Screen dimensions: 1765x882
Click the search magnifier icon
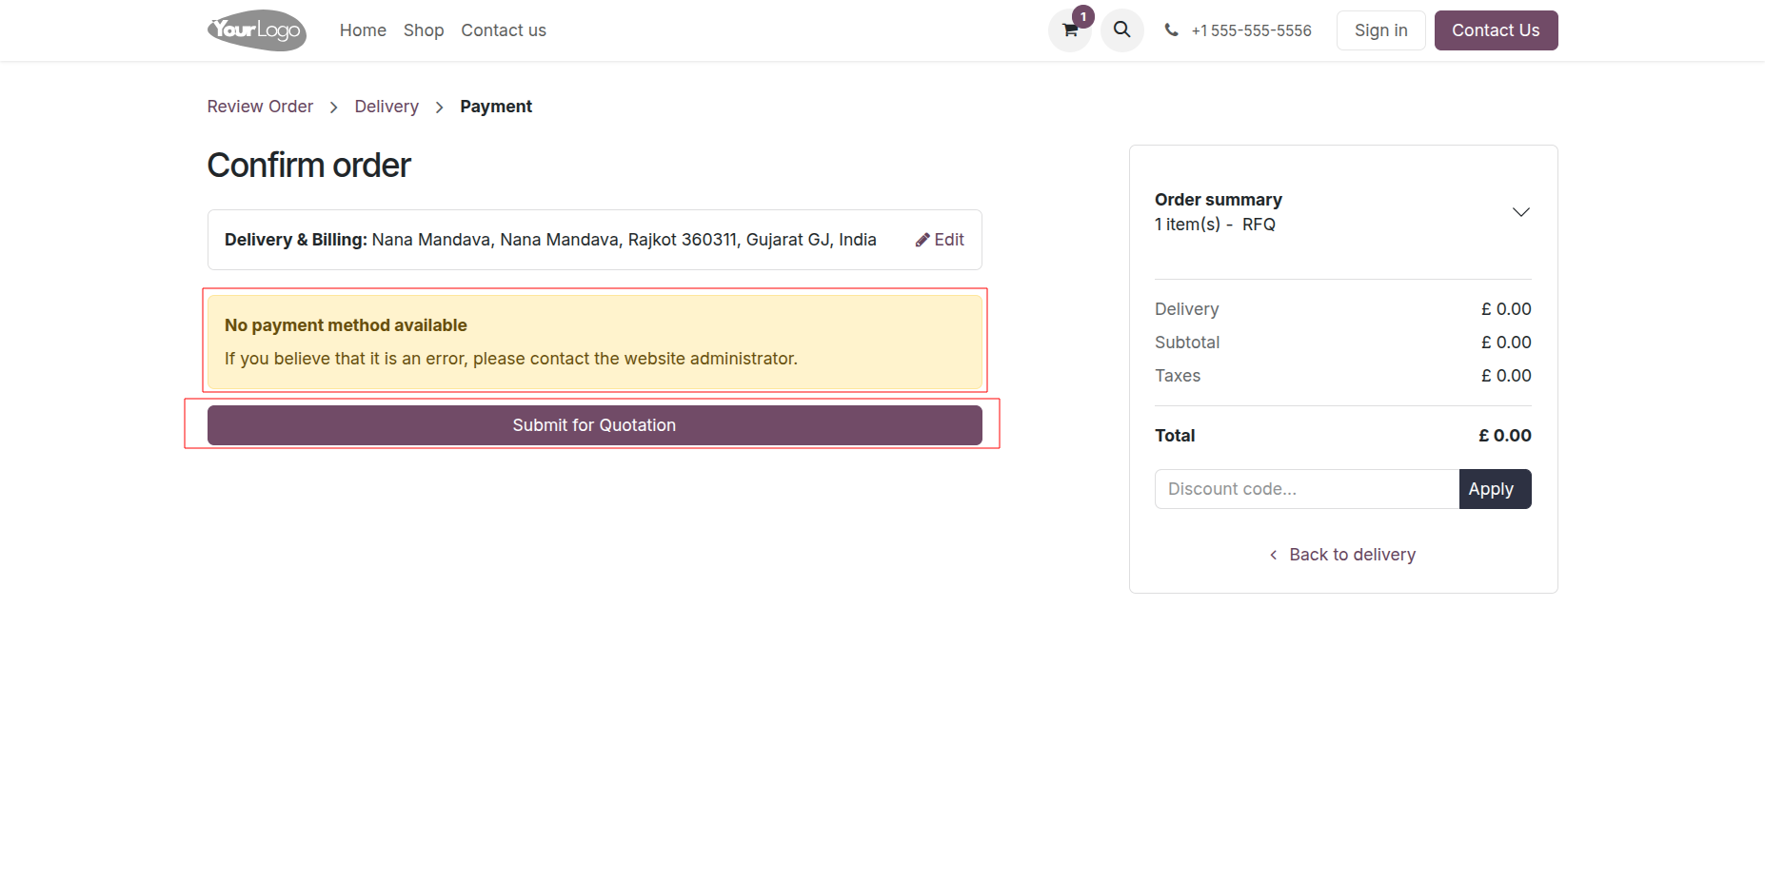(x=1122, y=30)
